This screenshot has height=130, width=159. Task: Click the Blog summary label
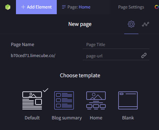coord(67,118)
